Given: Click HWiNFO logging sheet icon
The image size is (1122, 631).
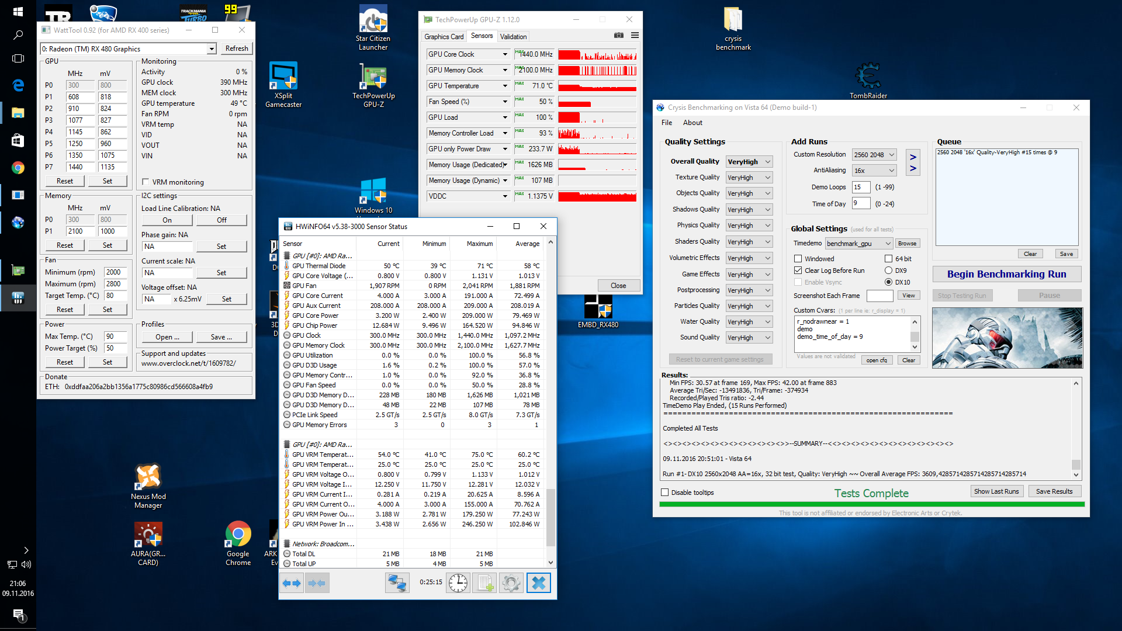Looking at the screenshot, I should (x=485, y=583).
